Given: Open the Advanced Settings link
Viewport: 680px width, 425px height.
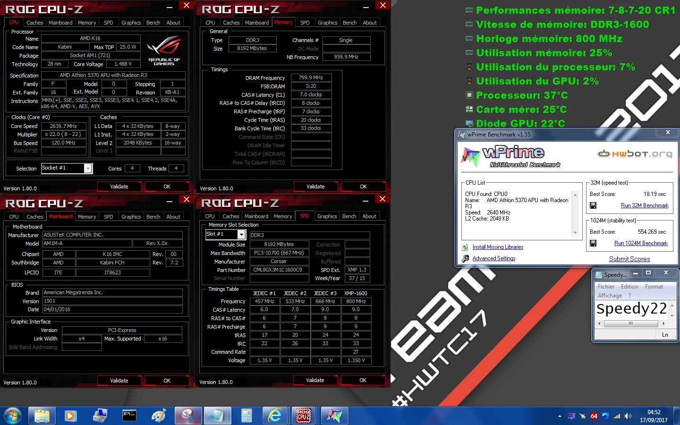Looking at the screenshot, I should [x=494, y=258].
